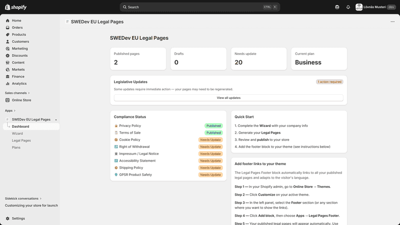
Task: Click Needs Update badge for Cookie Policy
Action: coord(211,140)
